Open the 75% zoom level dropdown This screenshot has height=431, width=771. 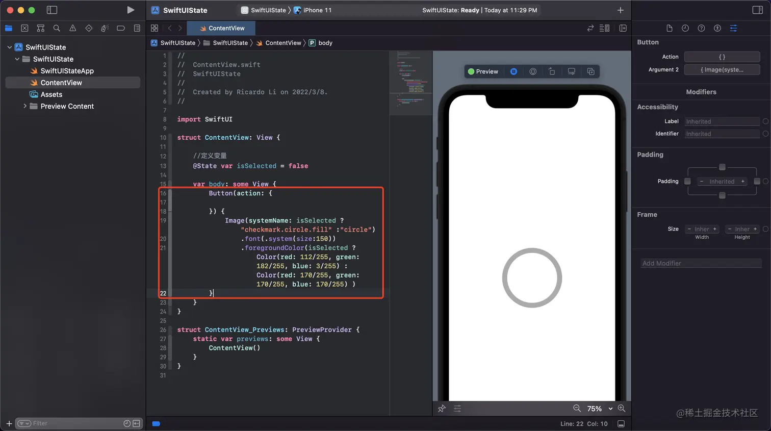(x=600, y=409)
